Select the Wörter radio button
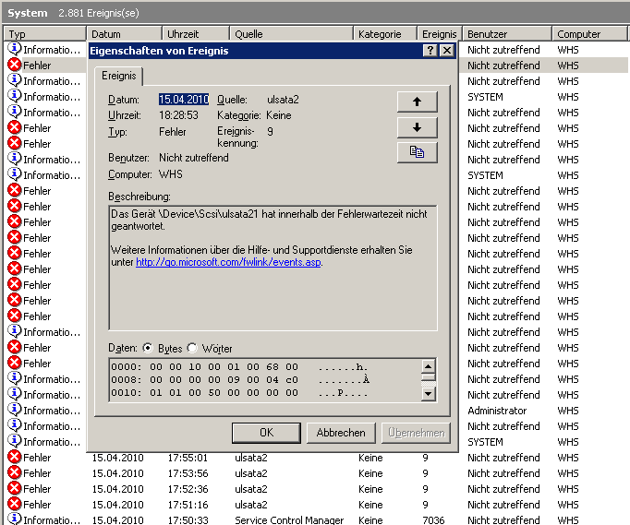The height and width of the screenshot is (525, 630). point(192,348)
